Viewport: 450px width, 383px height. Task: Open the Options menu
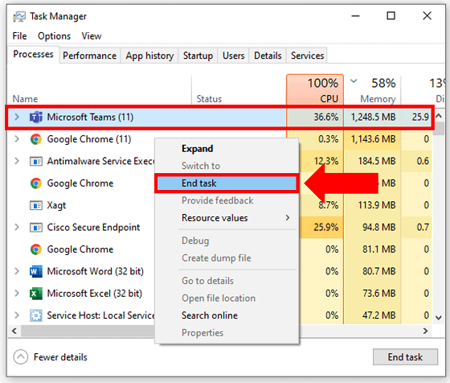tap(54, 36)
